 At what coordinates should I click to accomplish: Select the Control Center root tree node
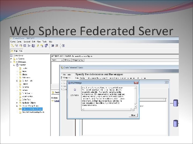pos(18,55)
